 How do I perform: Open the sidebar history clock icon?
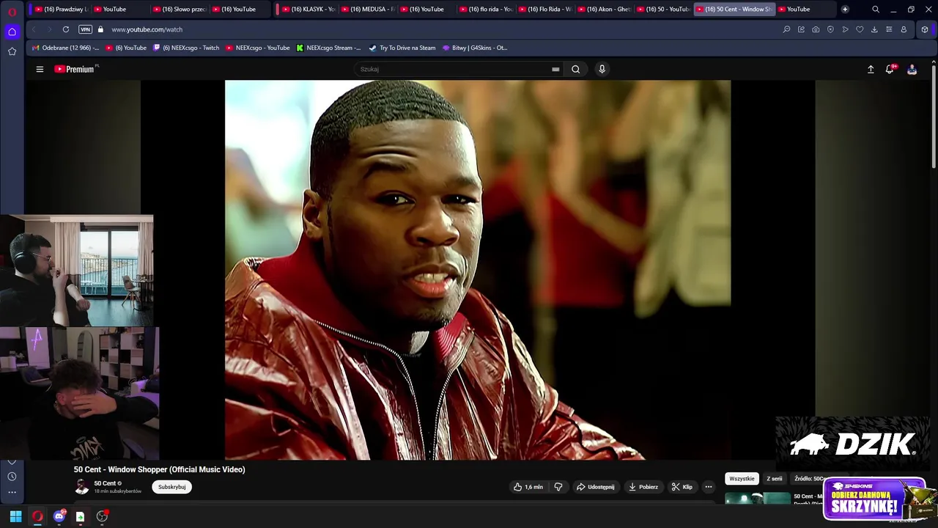12,477
